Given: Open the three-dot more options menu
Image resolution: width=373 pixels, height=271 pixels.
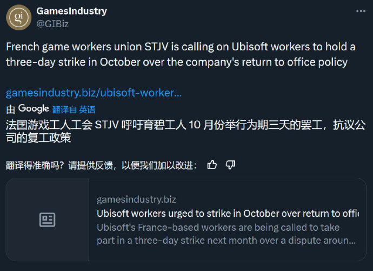Looking at the screenshot, I should [x=361, y=11].
